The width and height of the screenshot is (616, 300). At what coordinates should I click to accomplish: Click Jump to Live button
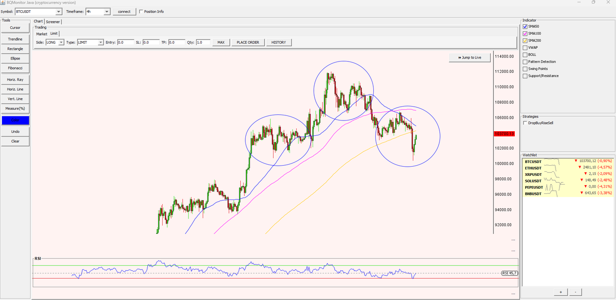pos(469,57)
